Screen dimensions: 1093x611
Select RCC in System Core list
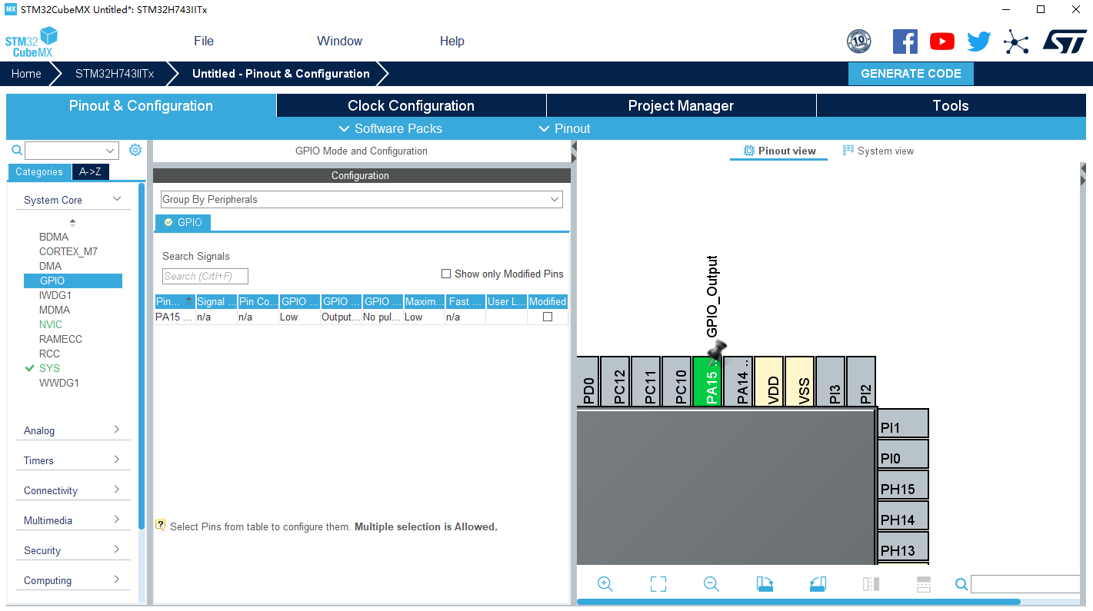pos(49,354)
